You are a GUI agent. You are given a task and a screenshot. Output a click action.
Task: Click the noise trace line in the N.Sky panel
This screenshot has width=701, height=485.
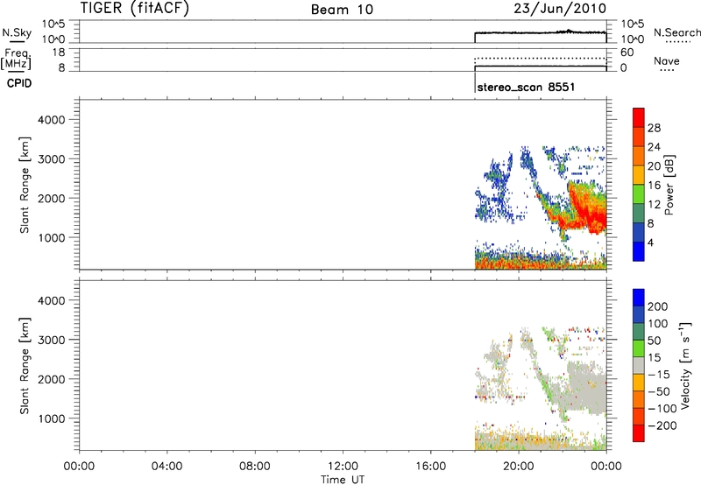540,33
